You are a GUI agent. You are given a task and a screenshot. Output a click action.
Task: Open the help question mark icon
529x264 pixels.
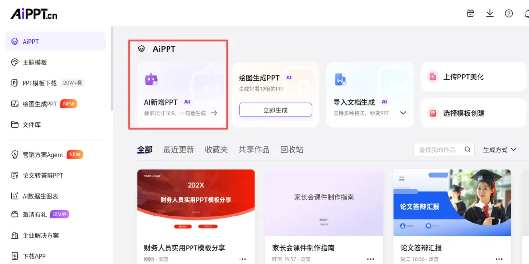(509, 13)
